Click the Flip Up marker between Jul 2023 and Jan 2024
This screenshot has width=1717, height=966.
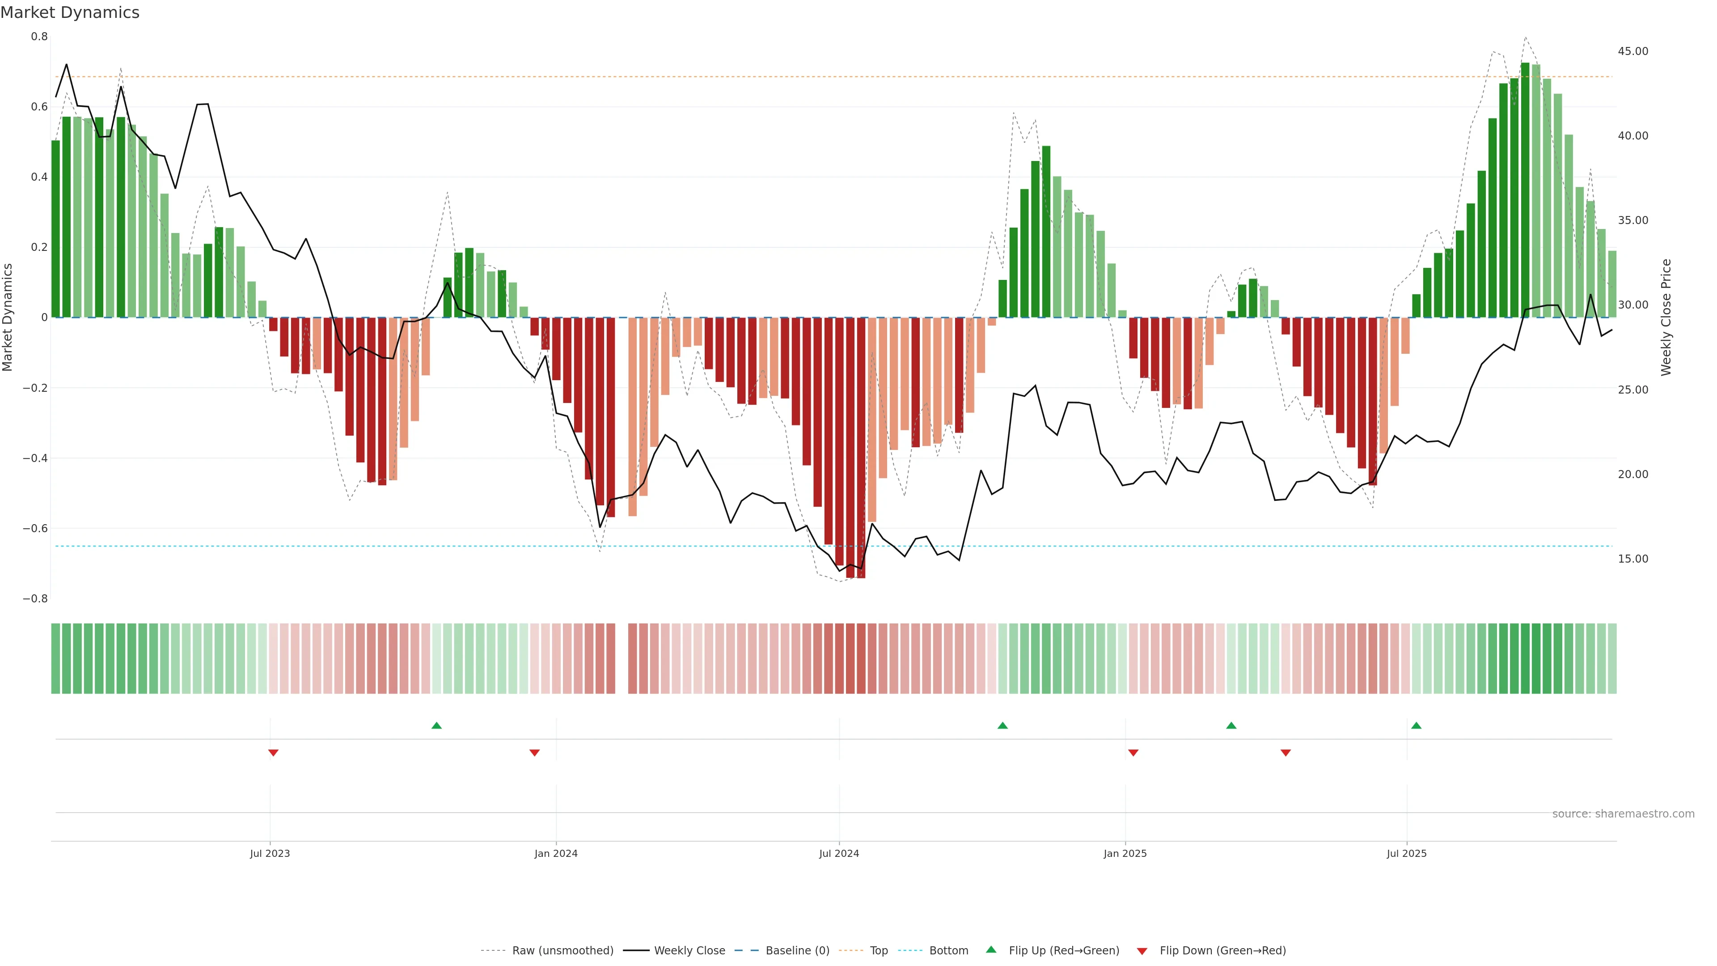coord(436,725)
